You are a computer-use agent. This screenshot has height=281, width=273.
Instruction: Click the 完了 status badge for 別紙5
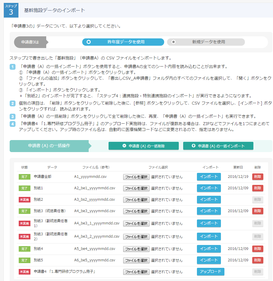point(24,260)
